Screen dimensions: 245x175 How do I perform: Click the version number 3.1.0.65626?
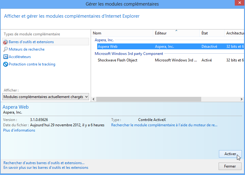(x=39, y=120)
